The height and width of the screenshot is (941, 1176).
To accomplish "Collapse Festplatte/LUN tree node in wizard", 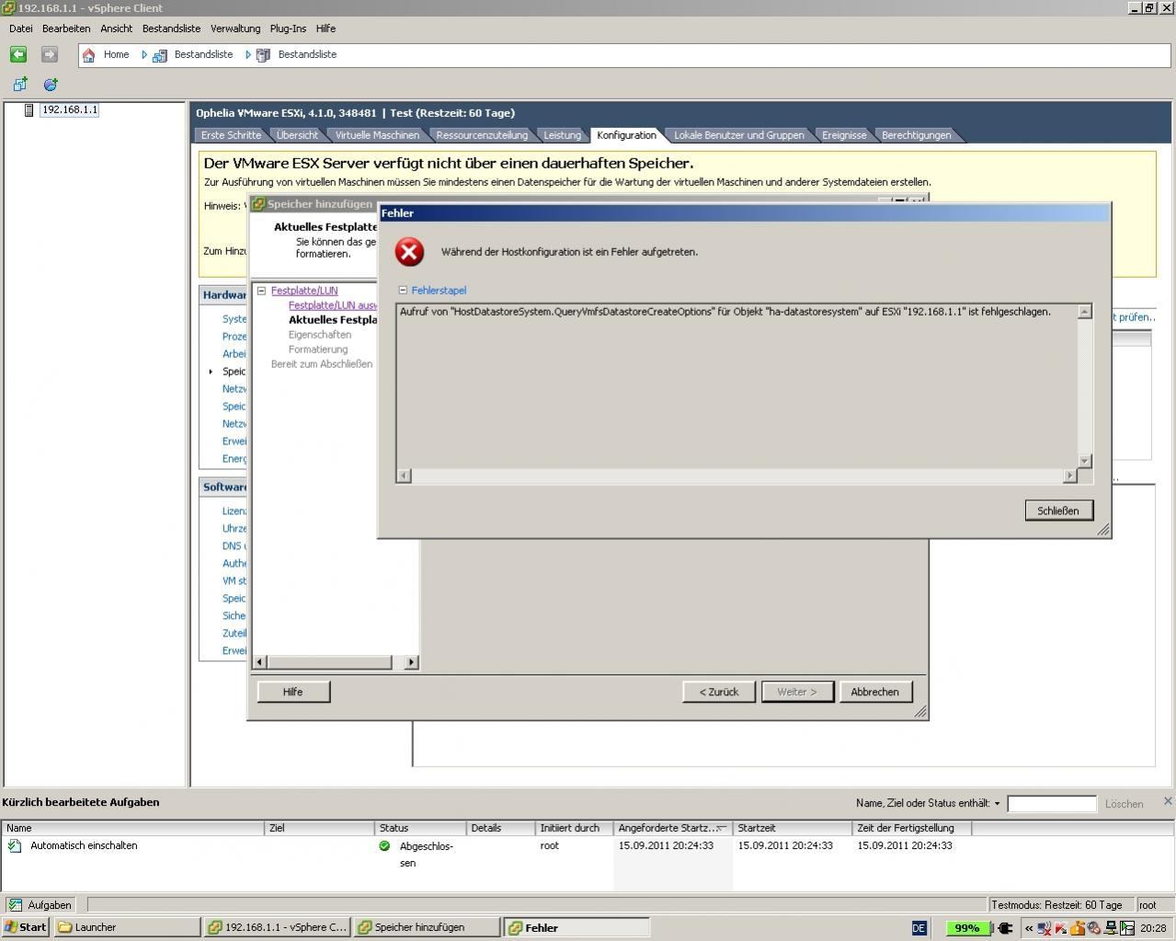I will pyautogui.click(x=261, y=291).
